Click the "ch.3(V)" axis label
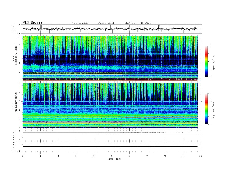The width and height of the screenshot is (226, 175). tap(14, 135)
